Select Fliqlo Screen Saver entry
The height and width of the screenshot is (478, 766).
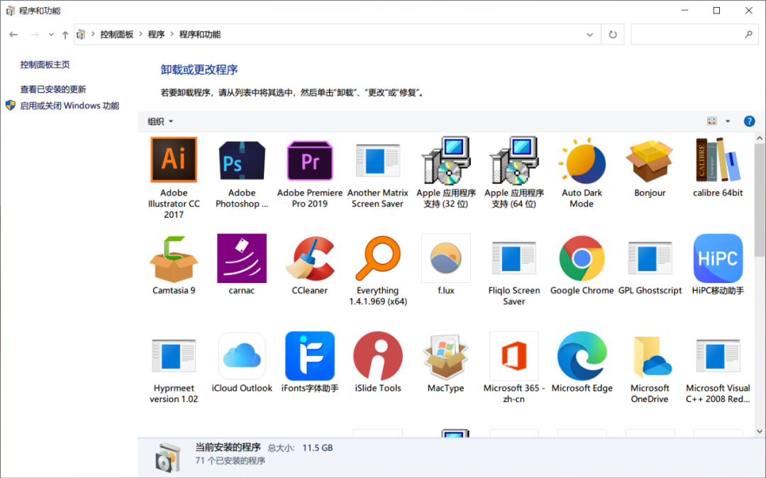point(514,274)
